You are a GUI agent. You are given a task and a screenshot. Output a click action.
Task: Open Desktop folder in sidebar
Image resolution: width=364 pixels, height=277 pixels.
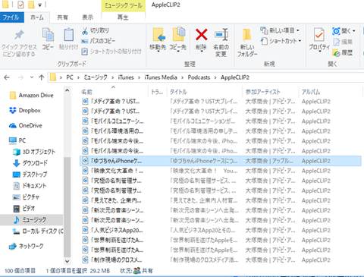[30, 175]
